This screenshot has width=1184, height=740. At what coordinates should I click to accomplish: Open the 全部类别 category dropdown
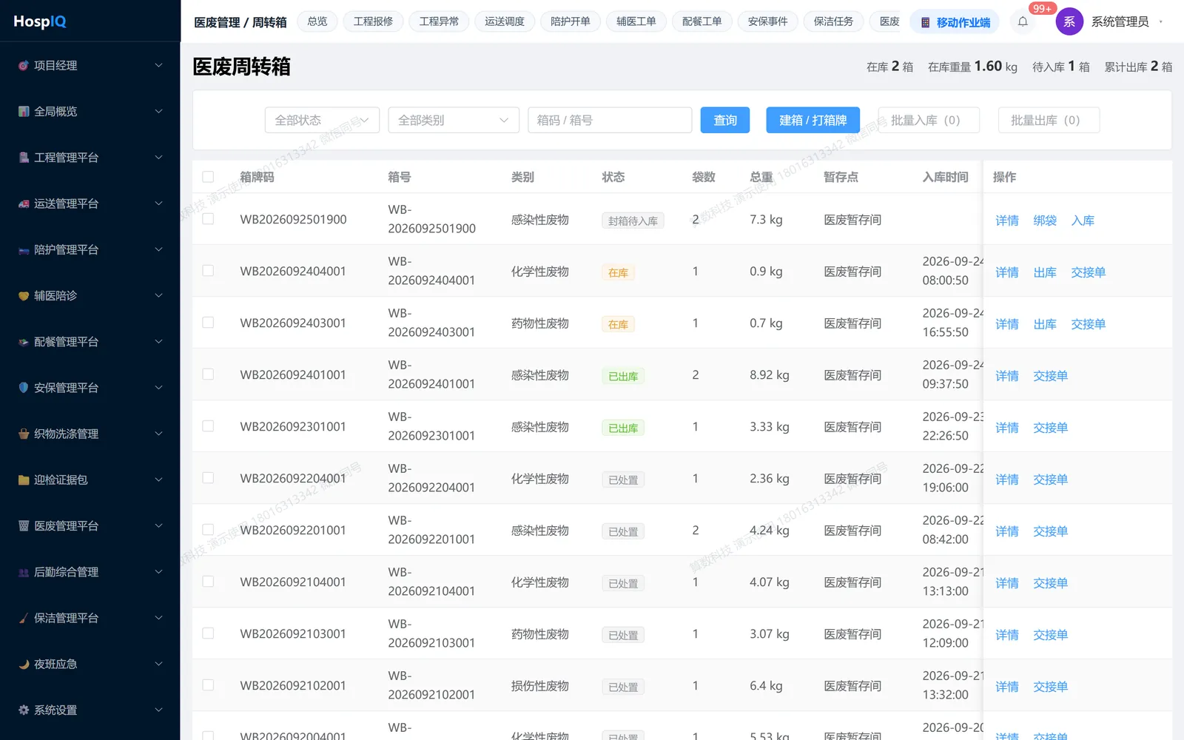click(x=454, y=120)
